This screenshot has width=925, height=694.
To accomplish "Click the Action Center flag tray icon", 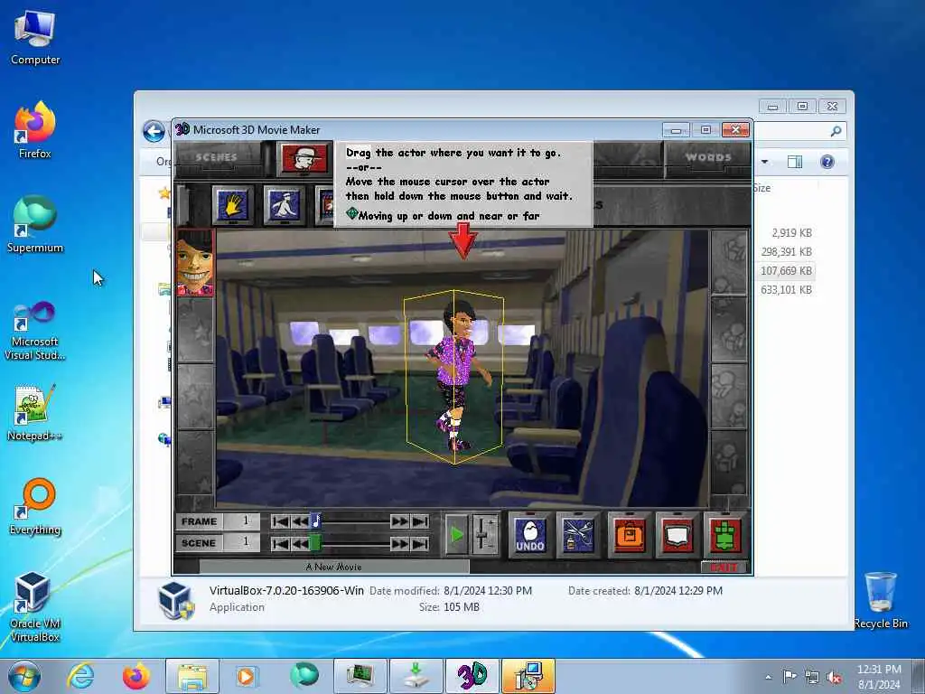I will 790,677.
